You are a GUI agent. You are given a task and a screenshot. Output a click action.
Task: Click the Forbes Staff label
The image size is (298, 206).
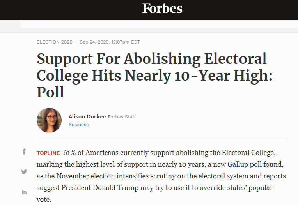point(122,117)
